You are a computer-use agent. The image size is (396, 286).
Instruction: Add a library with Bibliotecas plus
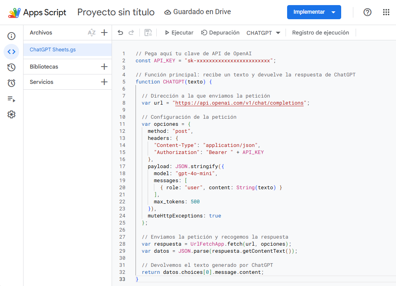104,67
